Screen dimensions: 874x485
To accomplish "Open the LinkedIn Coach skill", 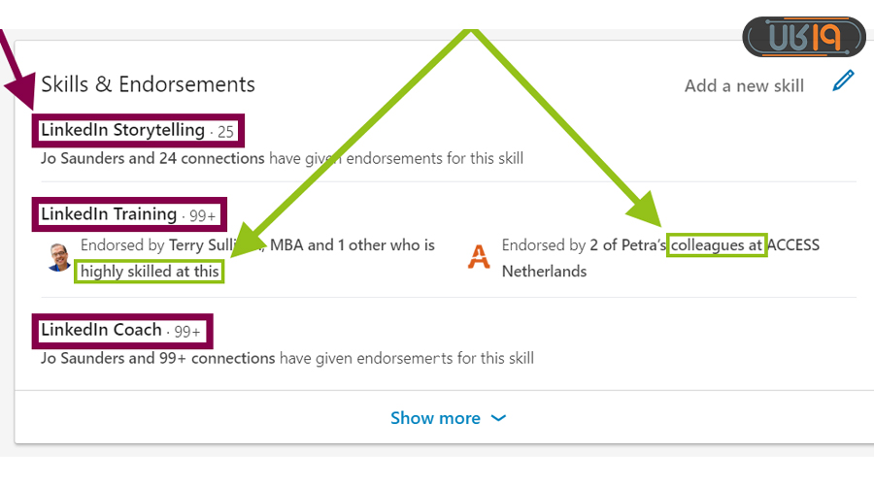I will pyautogui.click(x=101, y=330).
